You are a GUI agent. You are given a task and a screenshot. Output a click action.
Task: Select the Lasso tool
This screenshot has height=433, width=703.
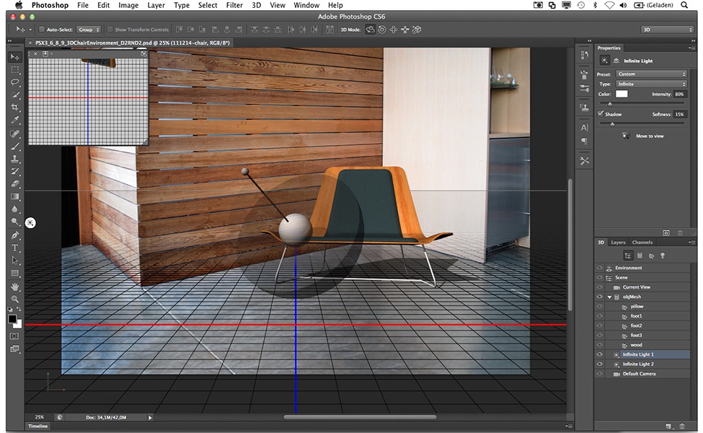(x=15, y=82)
